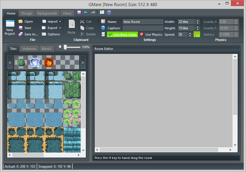246x172 pixels.
Task: Click the quick-access save disk icon
Action: [79, 12]
